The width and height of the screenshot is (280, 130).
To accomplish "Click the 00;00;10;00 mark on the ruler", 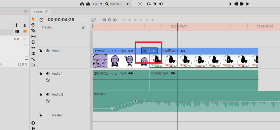I will pos(265,26).
